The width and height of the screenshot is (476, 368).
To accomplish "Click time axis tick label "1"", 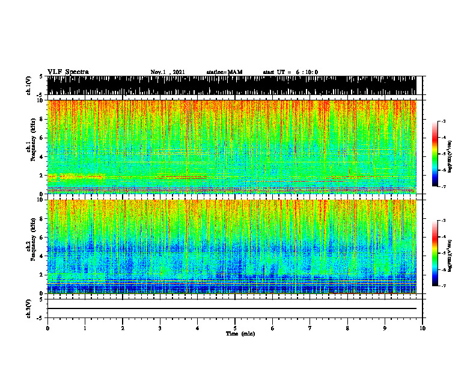I will [x=85, y=328].
